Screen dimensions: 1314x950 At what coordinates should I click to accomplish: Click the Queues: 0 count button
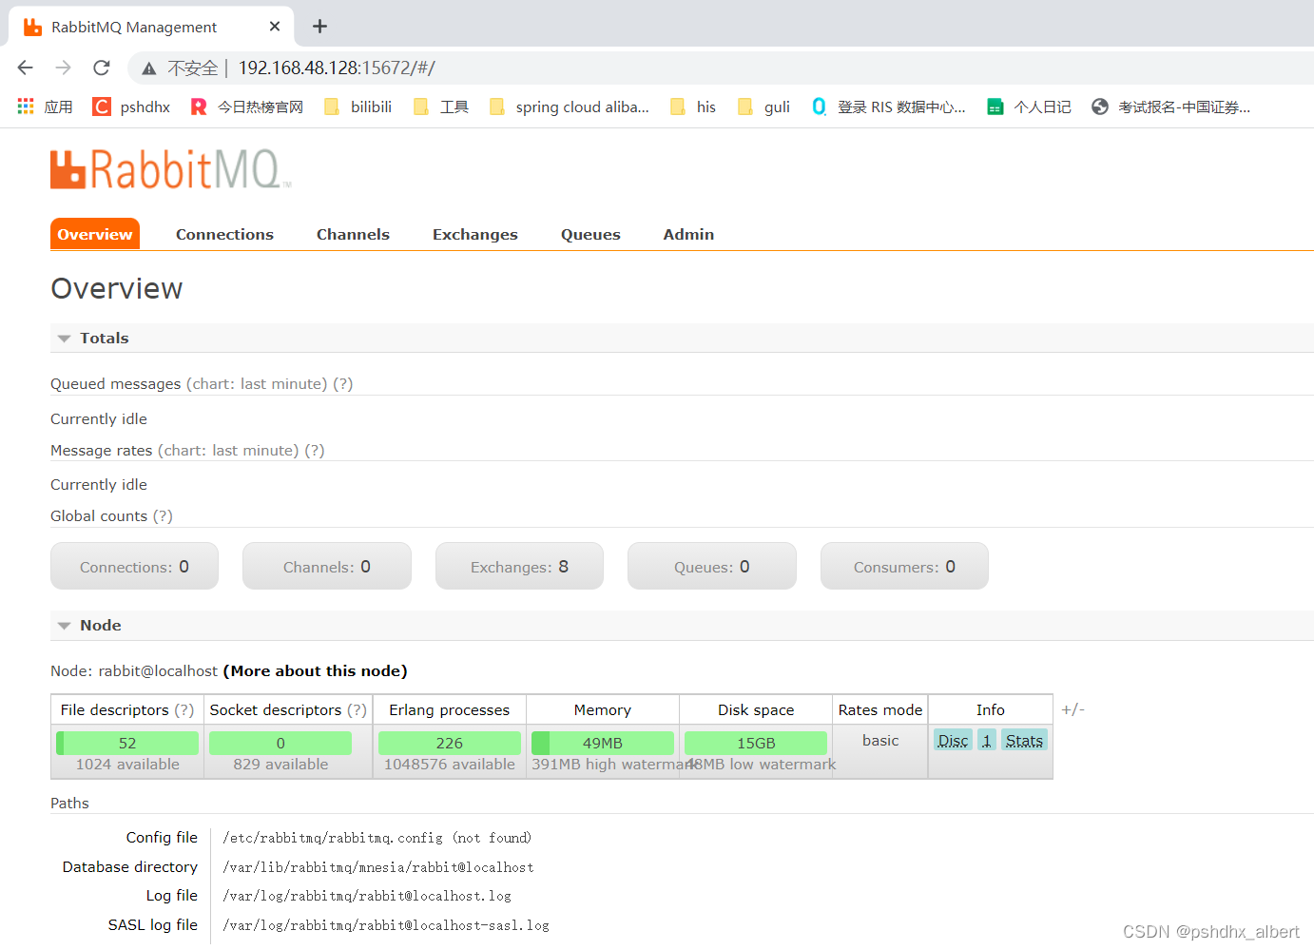point(711,566)
